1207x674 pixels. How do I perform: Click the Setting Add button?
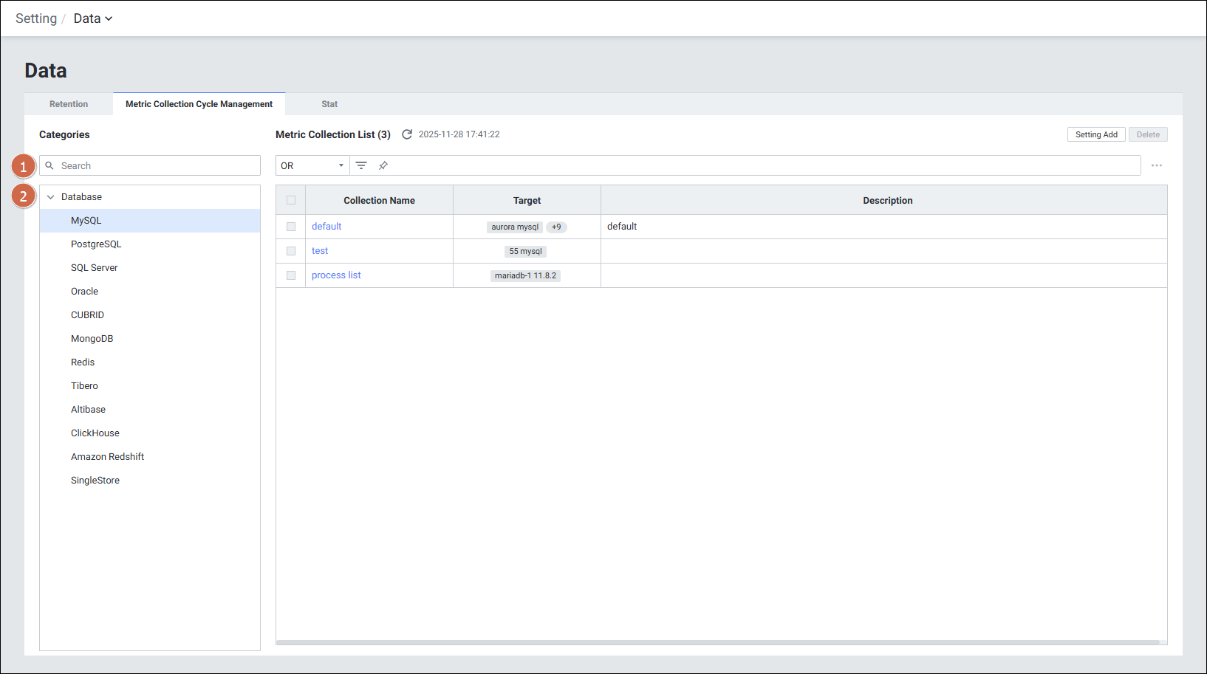point(1096,134)
